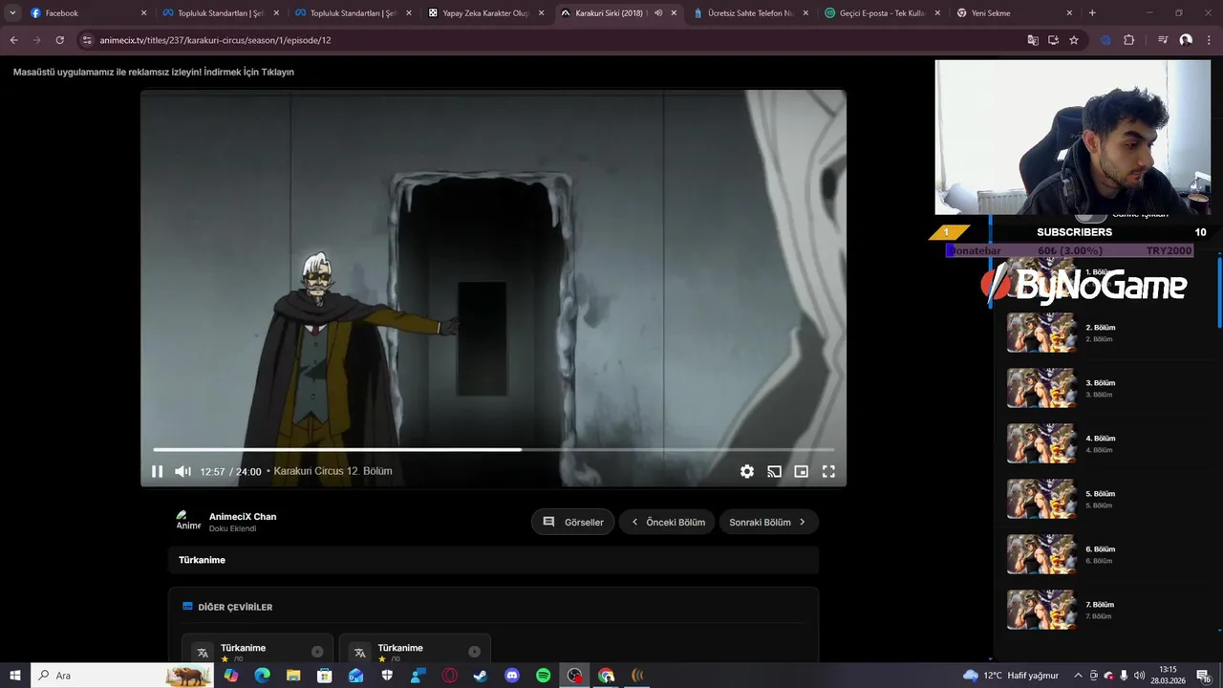Open the browser Extensions puzzle icon
Image resolution: width=1223 pixels, height=688 pixels.
[x=1129, y=40]
